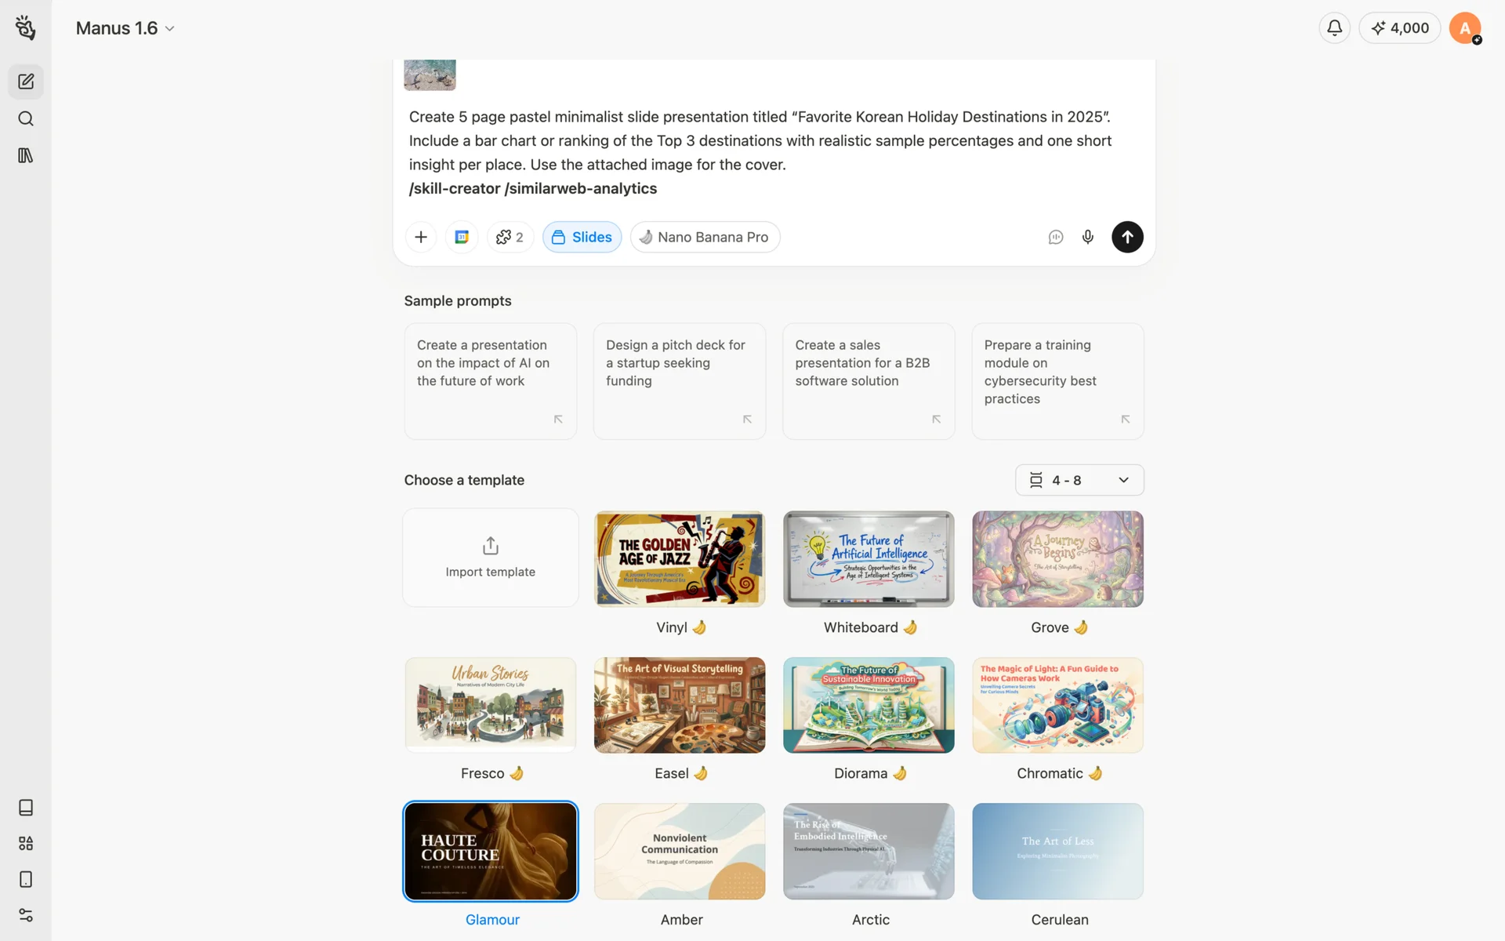
Task: Click the microphone voice input icon
Action: (1087, 237)
